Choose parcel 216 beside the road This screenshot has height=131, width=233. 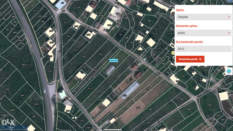[50, 71]
